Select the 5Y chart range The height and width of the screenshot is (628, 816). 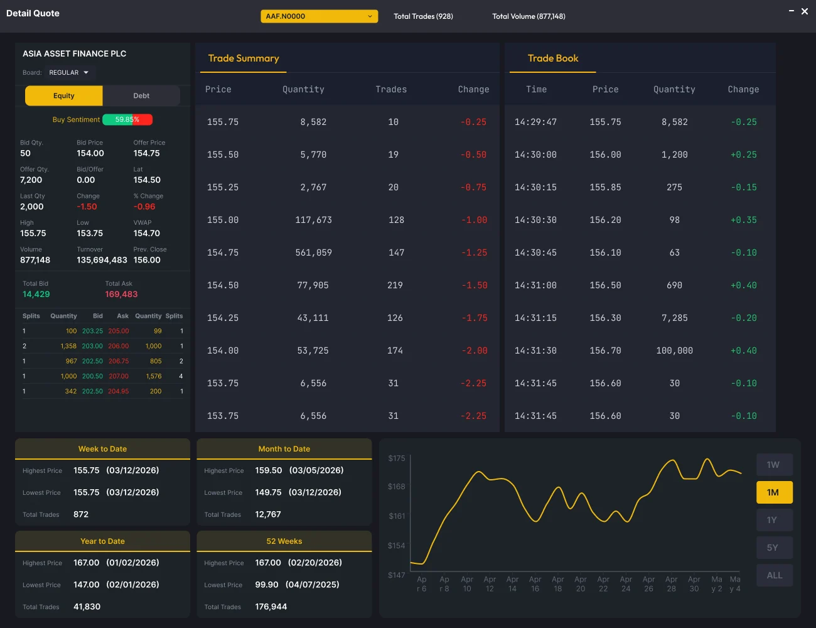click(x=775, y=548)
